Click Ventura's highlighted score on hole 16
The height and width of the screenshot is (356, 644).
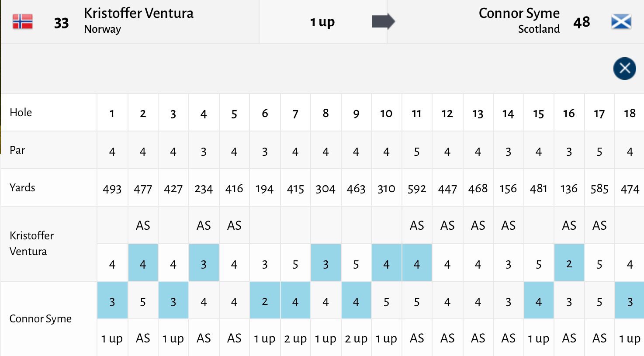pyautogui.click(x=569, y=264)
